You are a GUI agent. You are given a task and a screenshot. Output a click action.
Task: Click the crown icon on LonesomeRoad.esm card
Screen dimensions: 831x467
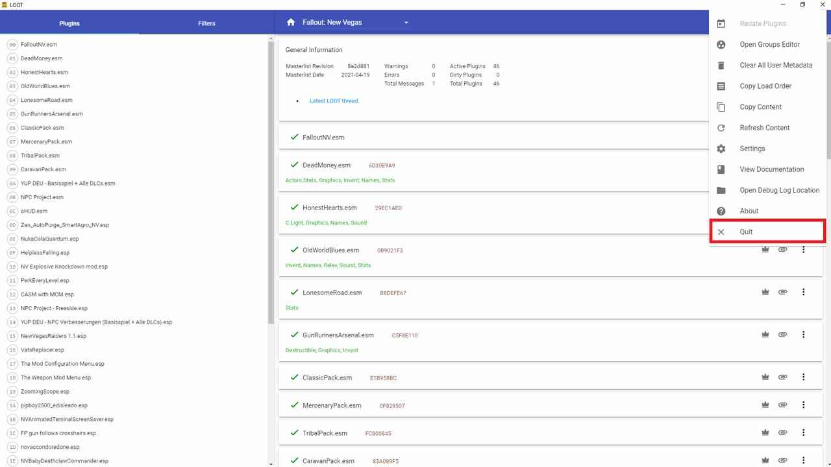[x=765, y=292]
